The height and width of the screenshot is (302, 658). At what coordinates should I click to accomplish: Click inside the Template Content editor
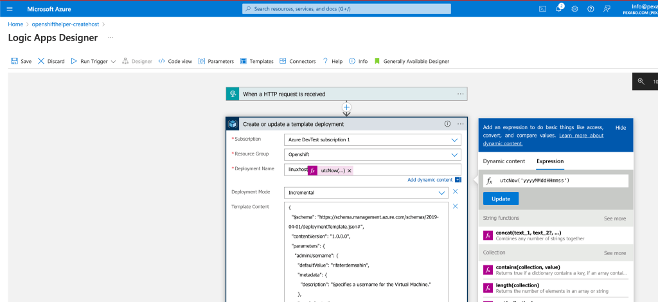pyautogui.click(x=366, y=252)
